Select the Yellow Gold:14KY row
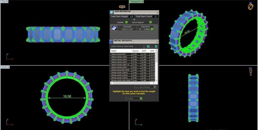Viewport: 258px width, 130px height. click(x=133, y=59)
